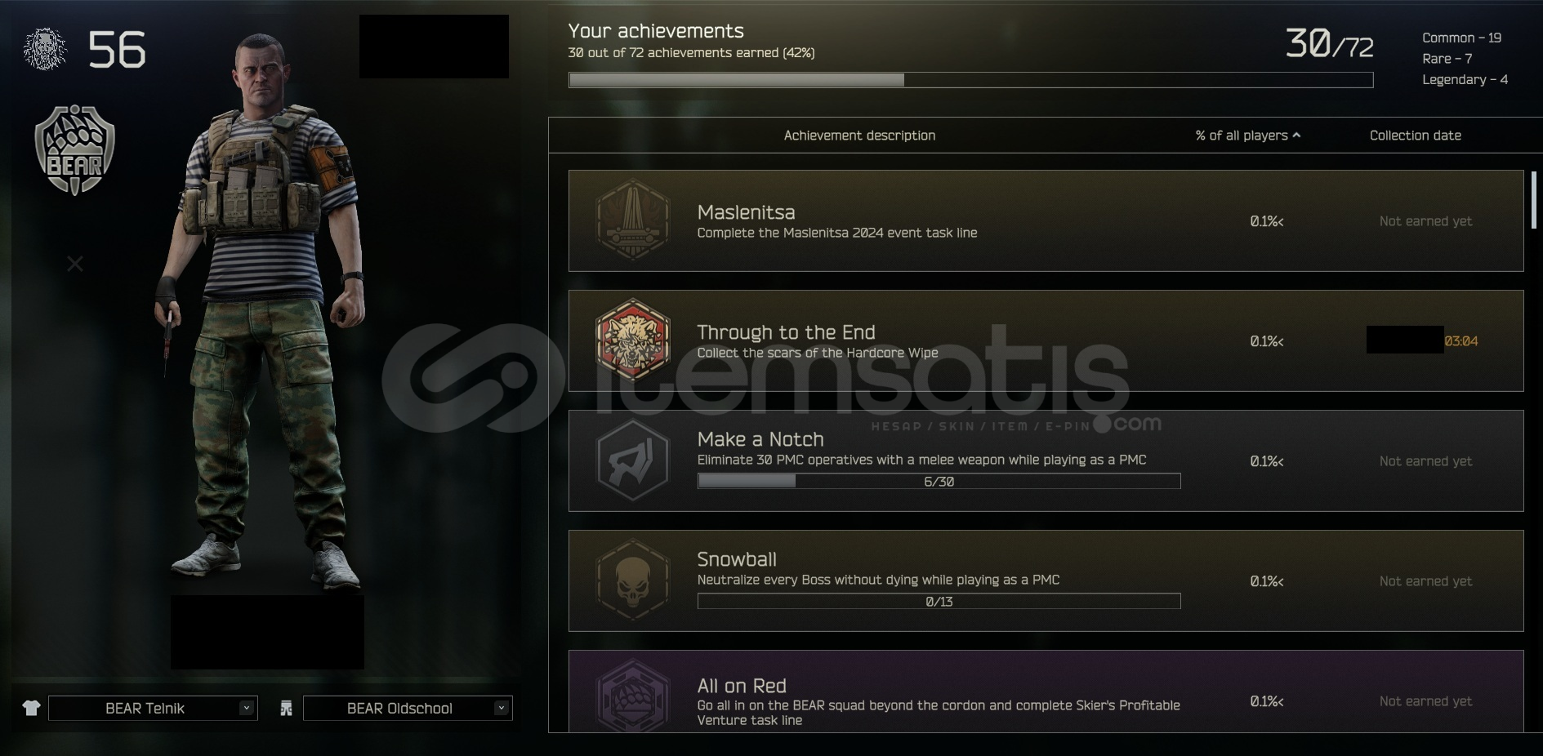Click the Through to the End wolf badge
Viewport: 1543px width, 756px height.
pyautogui.click(x=633, y=340)
